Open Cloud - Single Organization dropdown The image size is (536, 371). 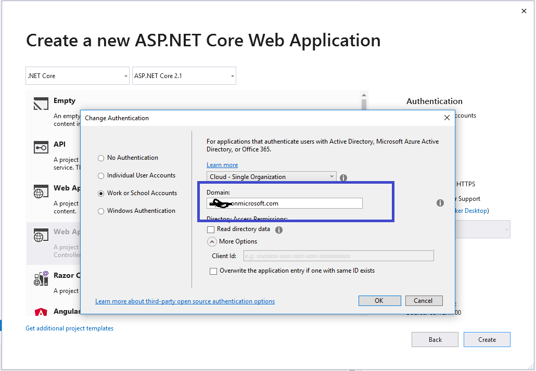[272, 177]
